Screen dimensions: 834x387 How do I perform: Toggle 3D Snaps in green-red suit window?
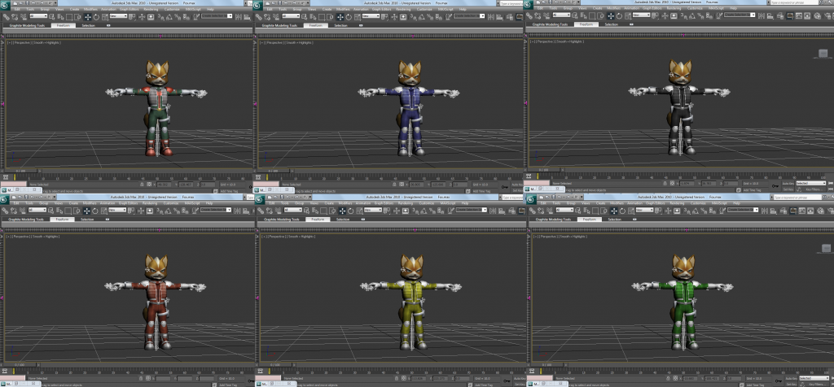click(x=160, y=16)
